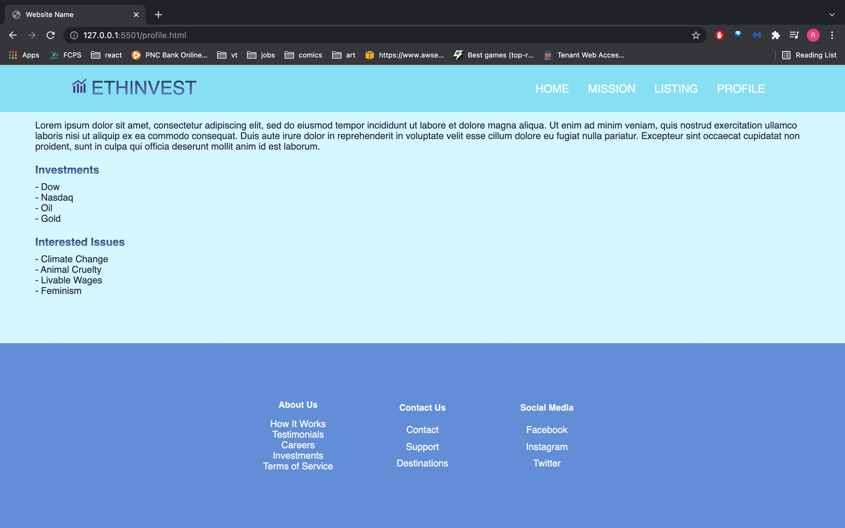Image resolution: width=845 pixels, height=528 pixels.
Task: Open Chrome three-dot menu
Action: pyautogui.click(x=832, y=35)
